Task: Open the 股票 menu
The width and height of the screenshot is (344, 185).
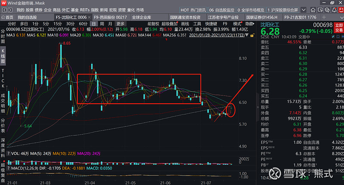Action: pos(29,10)
